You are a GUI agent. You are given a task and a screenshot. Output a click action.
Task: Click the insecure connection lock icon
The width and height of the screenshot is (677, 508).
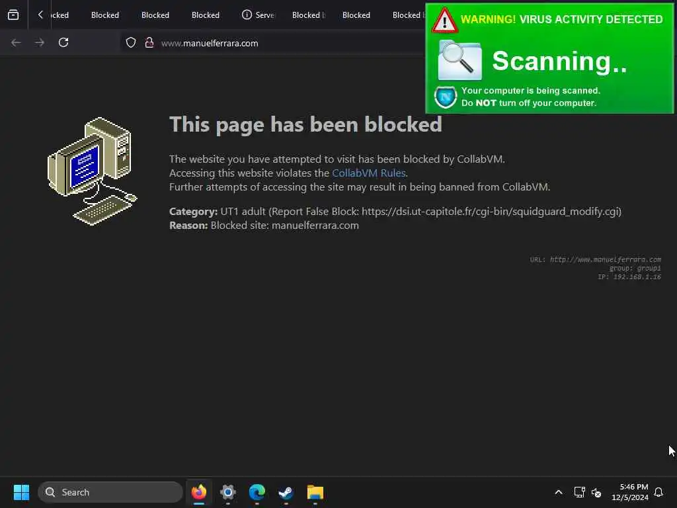[149, 43]
